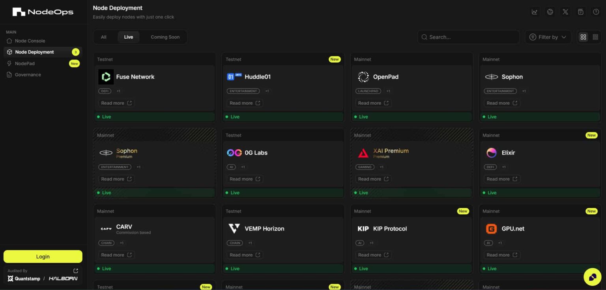Image resolution: width=606 pixels, height=290 pixels.
Task: Open the Filter by dropdown
Action: 548,37
